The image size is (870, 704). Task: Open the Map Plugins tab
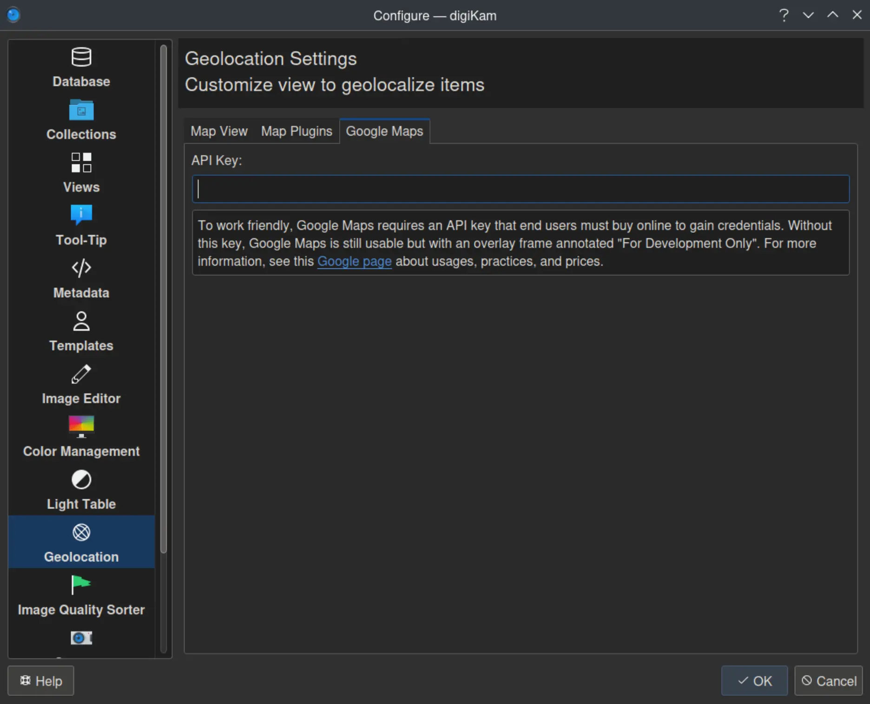tap(297, 131)
